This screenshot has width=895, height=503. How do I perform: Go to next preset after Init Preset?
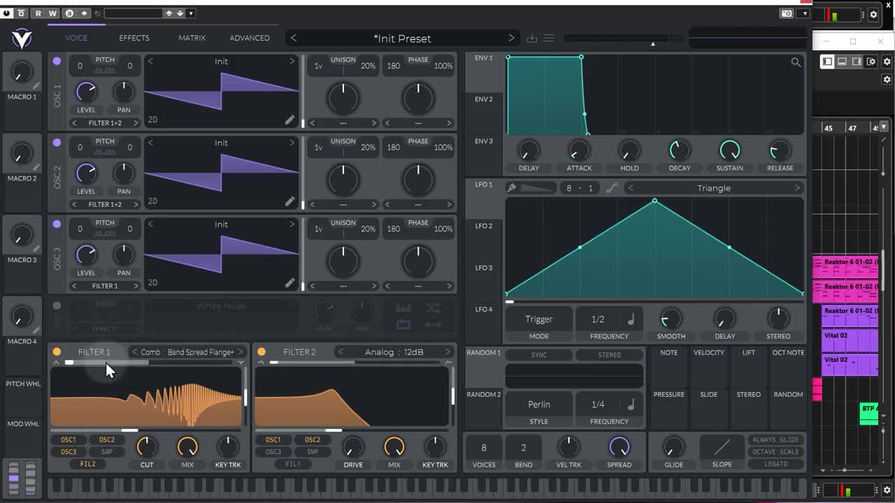[511, 38]
